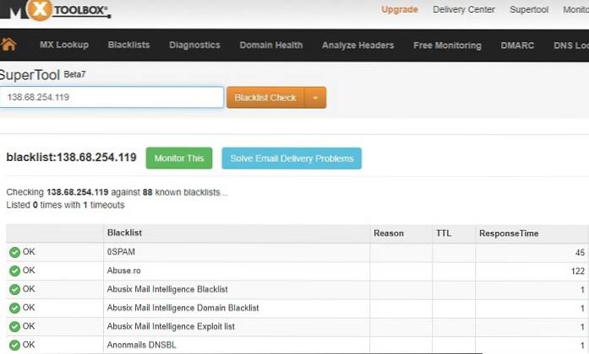The width and height of the screenshot is (589, 354).
Task: Click OK icon for Abusix Mail Intelligence Blacklist
Action: [x=14, y=289]
